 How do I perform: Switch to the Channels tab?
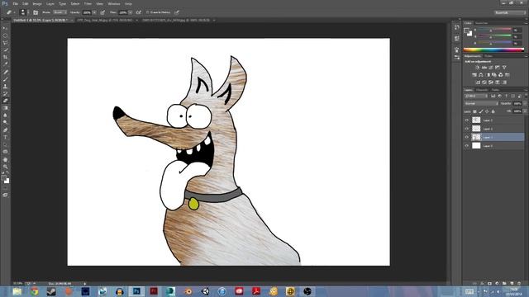[x=482, y=90]
